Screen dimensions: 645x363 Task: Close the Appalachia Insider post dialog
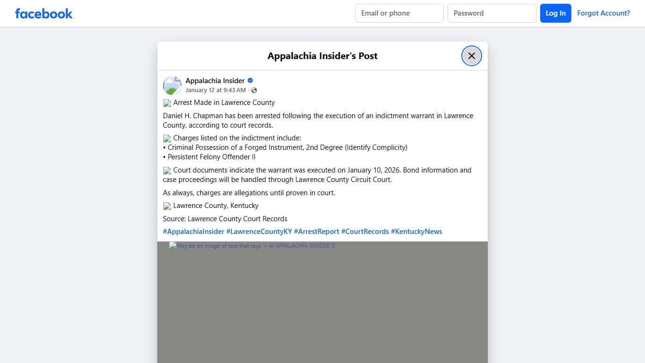(x=471, y=56)
